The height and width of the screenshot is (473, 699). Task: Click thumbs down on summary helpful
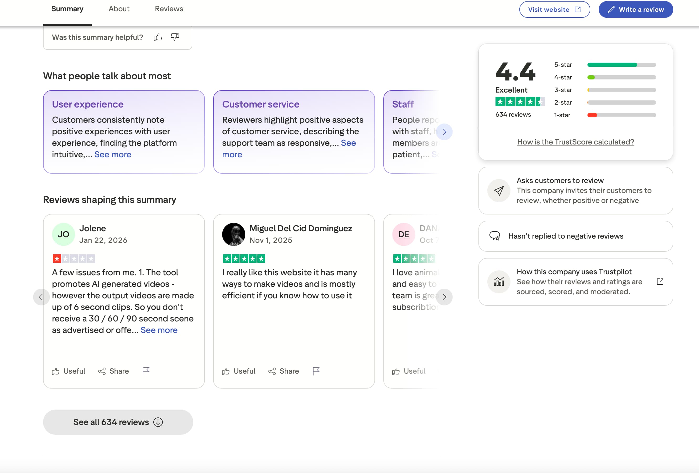point(175,37)
